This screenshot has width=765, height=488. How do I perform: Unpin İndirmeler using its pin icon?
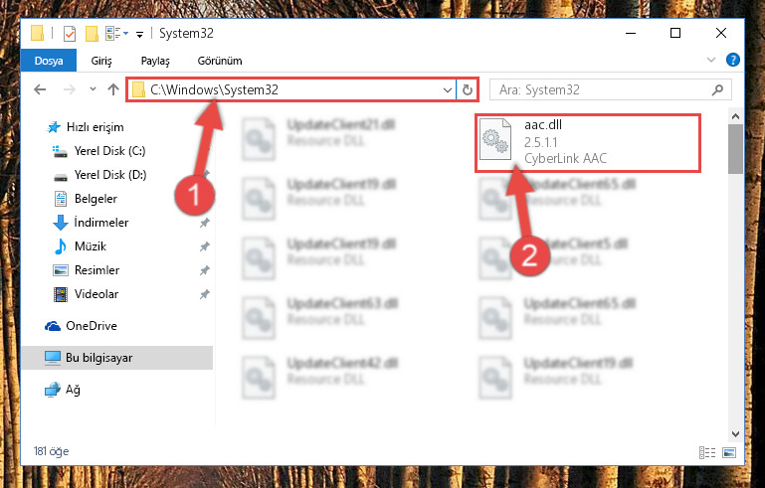[x=204, y=223]
